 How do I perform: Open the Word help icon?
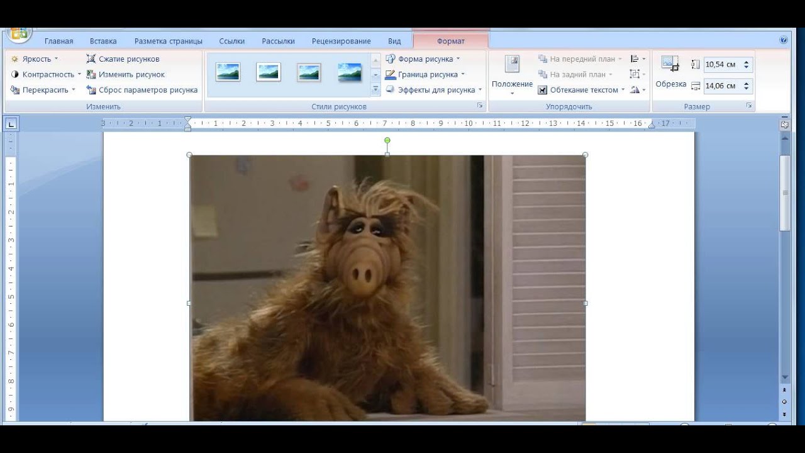point(784,40)
